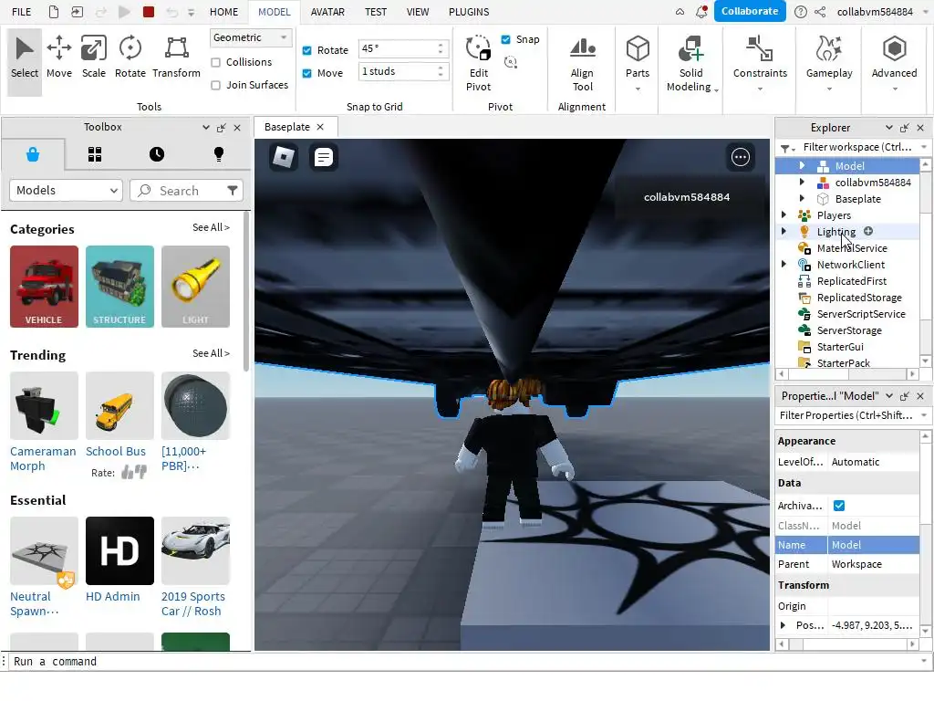Image resolution: width=934 pixels, height=701 pixels.
Task: Open the Advanced menu
Action: coord(894,63)
